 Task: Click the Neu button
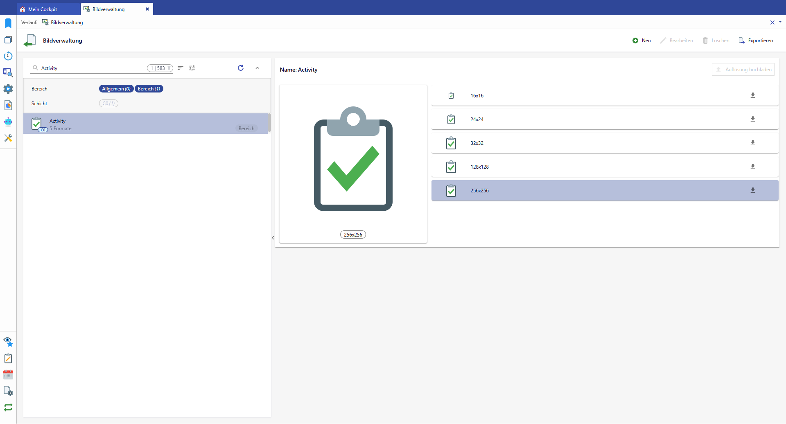coord(641,41)
